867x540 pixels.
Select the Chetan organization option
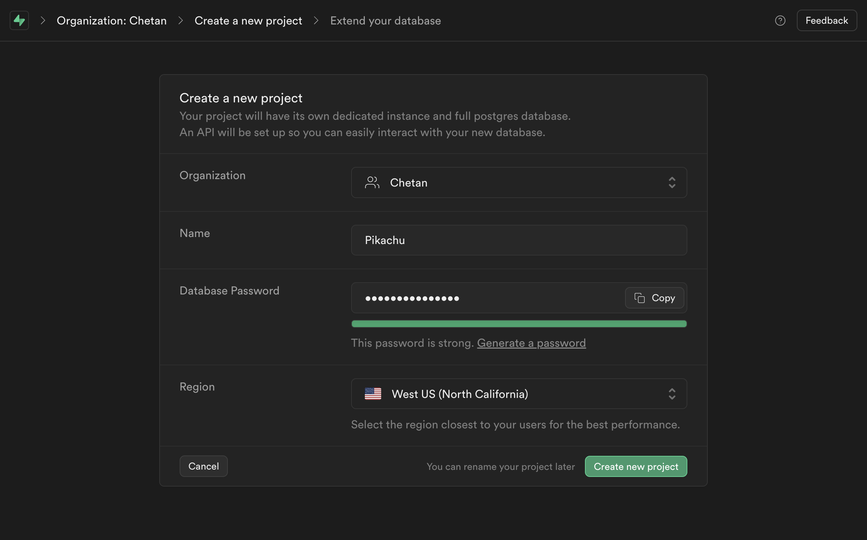tap(519, 182)
